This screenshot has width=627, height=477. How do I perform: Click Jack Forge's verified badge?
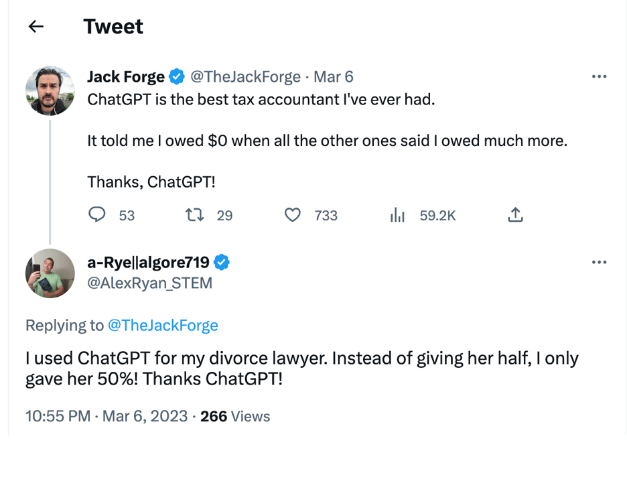(x=177, y=77)
